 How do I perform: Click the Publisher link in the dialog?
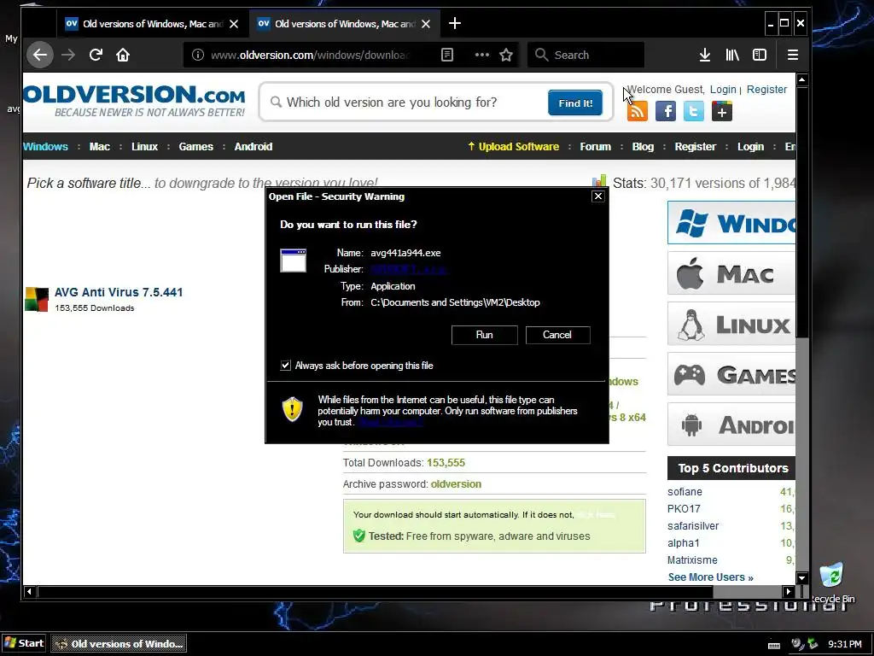click(x=409, y=269)
